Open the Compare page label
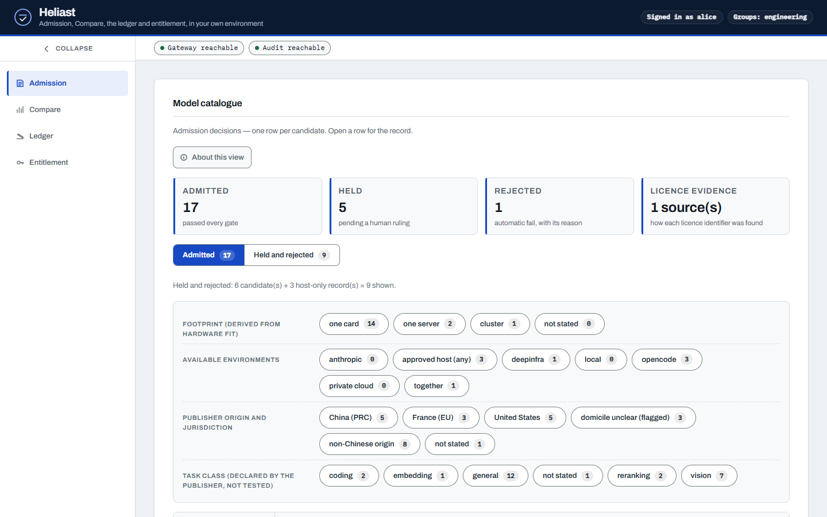The image size is (827, 517). [45, 110]
